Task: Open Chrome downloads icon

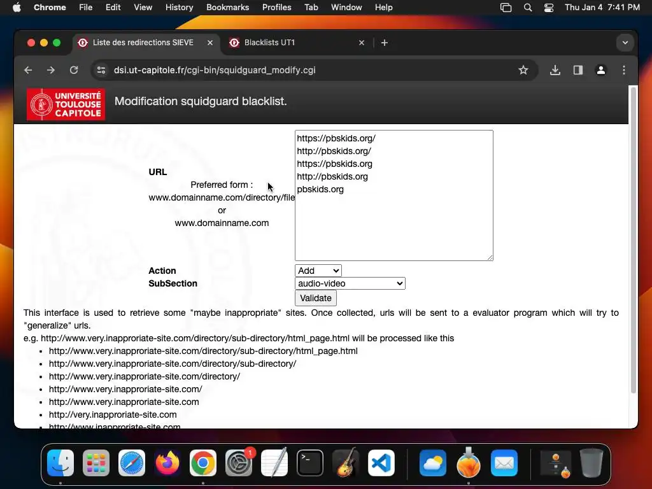Action: pyautogui.click(x=555, y=70)
